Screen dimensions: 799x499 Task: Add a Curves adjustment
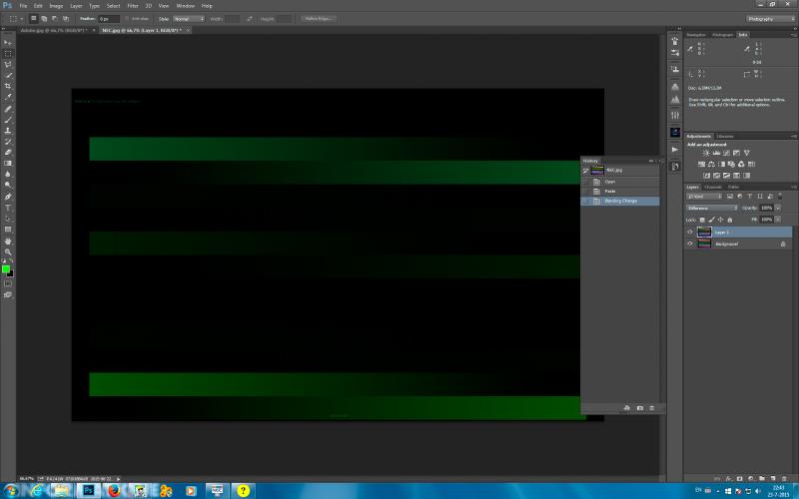727,153
